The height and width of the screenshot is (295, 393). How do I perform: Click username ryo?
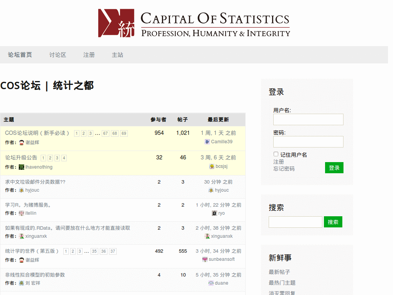click(x=221, y=213)
